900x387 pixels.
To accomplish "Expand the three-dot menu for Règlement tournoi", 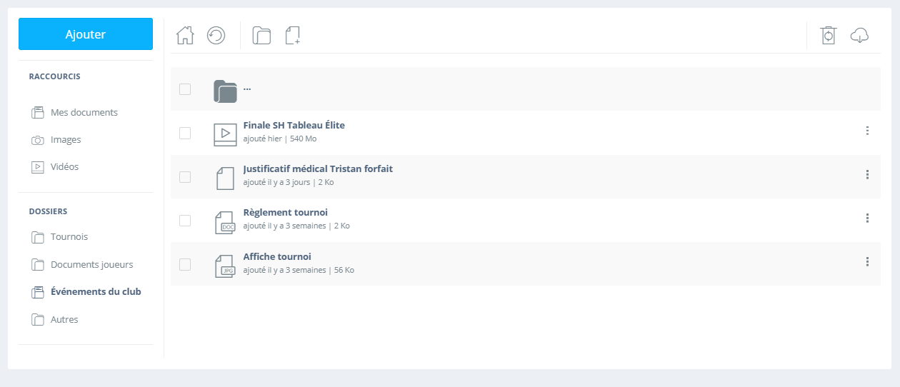I will click(867, 218).
